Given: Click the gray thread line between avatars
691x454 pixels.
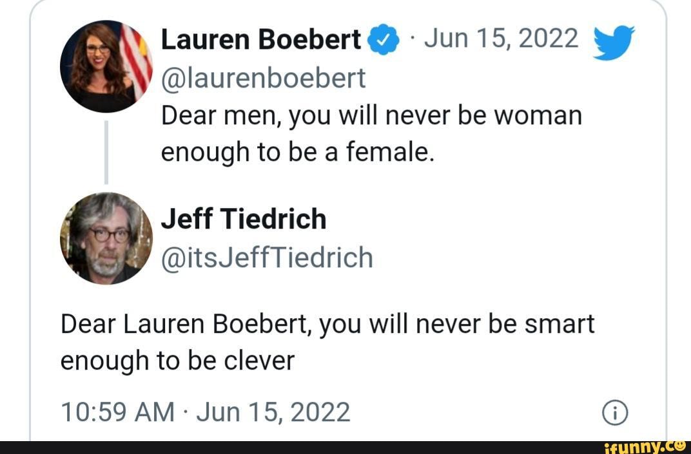Looking at the screenshot, I should [x=106, y=152].
